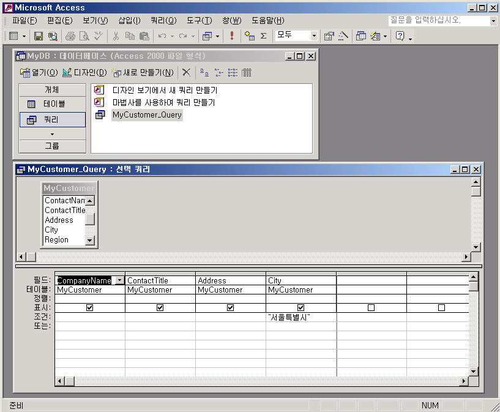Uncheck Show box for City column
The height and width of the screenshot is (412, 500).
coord(300,308)
